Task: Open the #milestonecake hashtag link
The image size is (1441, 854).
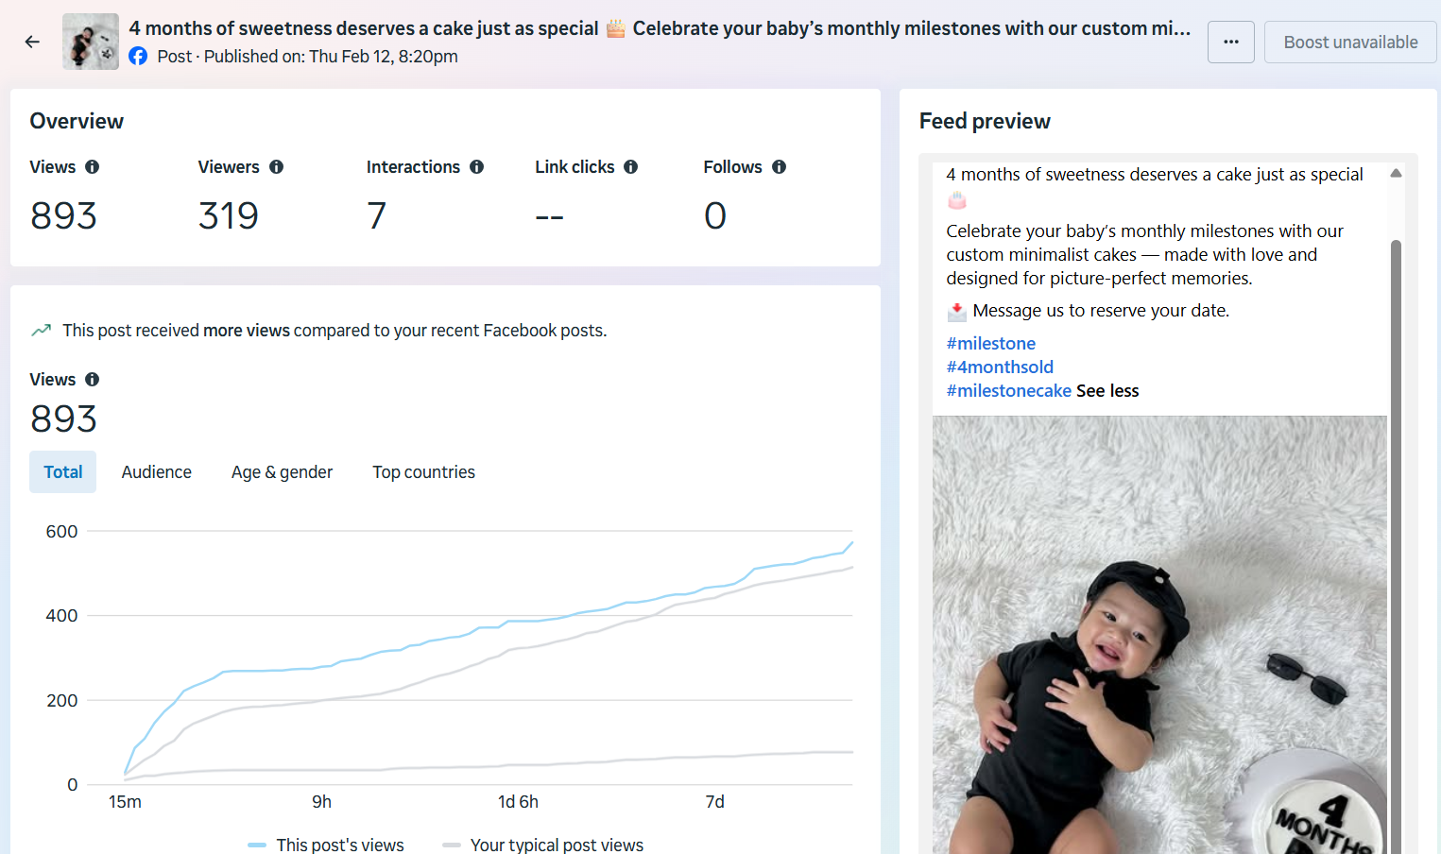Action: click(1009, 391)
